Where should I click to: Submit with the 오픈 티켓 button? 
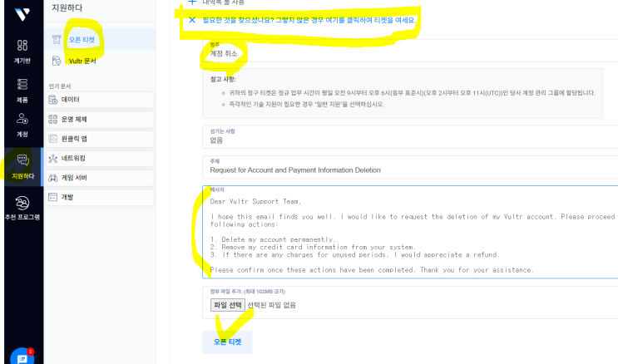227,342
